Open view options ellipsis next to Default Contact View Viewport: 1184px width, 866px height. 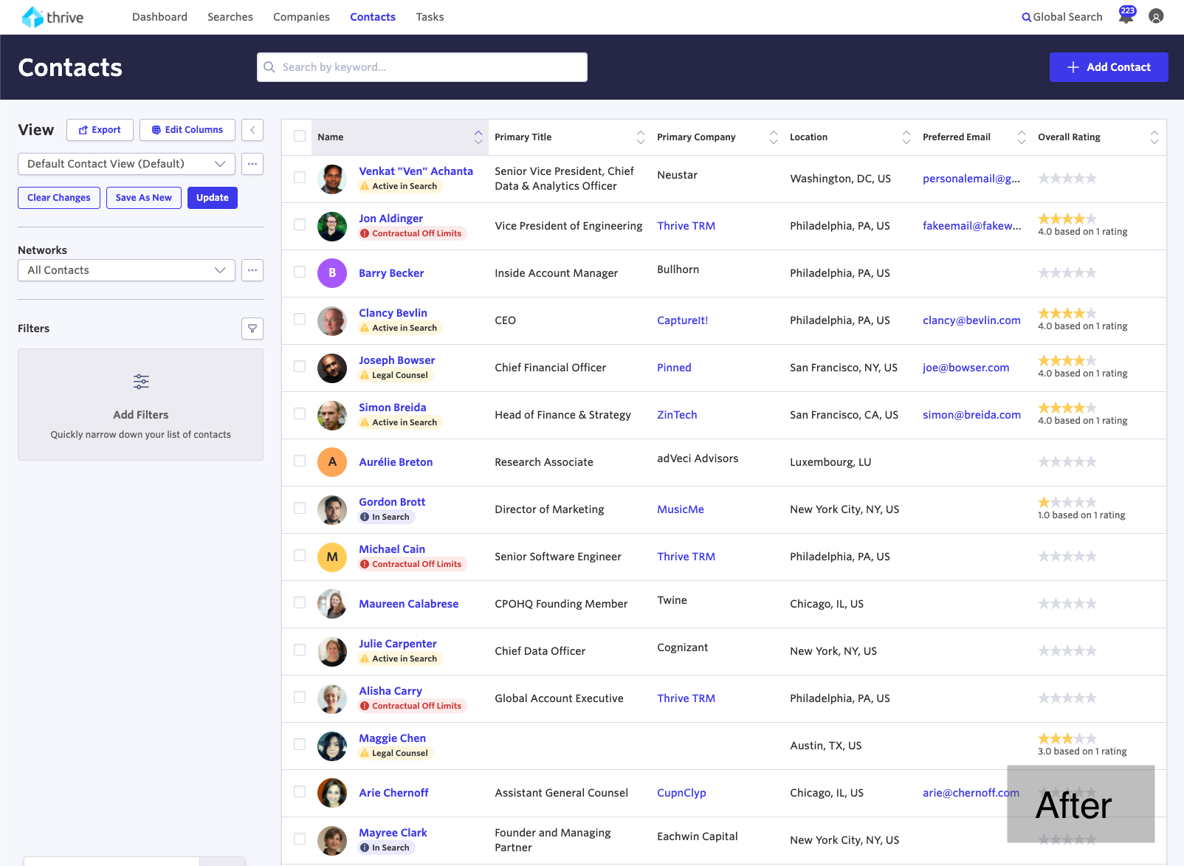pyautogui.click(x=252, y=164)
